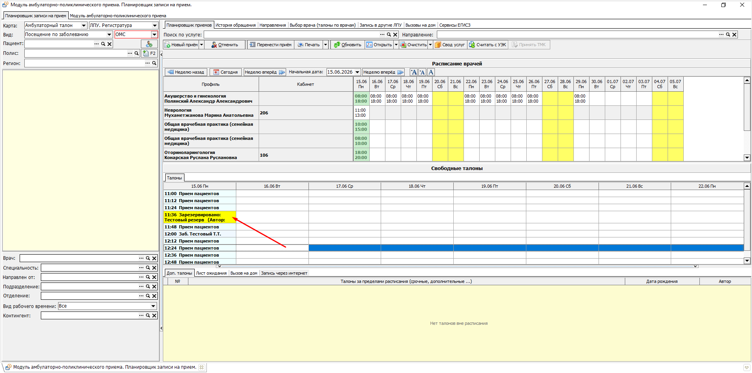Click Считать с УЭК card reader button
Image resolution: width=752 pixels, height=373 pixels.
(487, 45)
